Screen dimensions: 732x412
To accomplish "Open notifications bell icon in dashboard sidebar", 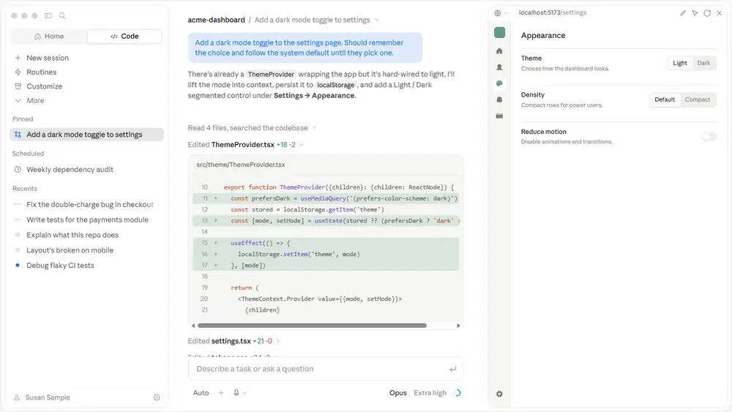I will [499, 100].
